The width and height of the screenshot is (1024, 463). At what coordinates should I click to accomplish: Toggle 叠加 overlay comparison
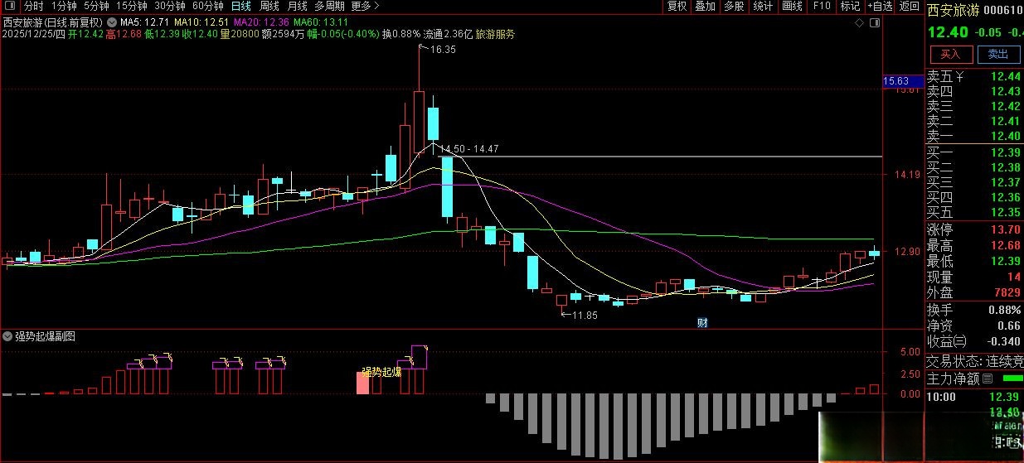point(706,6)
